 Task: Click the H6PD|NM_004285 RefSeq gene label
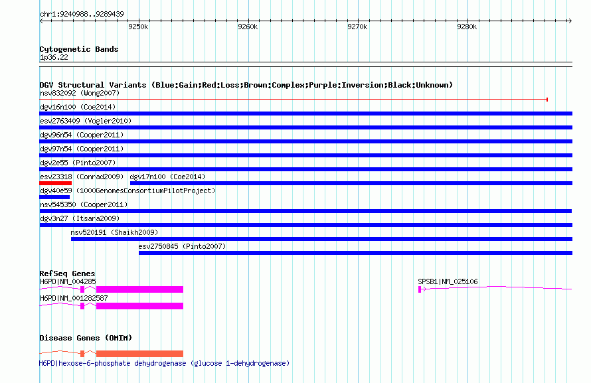[68, 281]
